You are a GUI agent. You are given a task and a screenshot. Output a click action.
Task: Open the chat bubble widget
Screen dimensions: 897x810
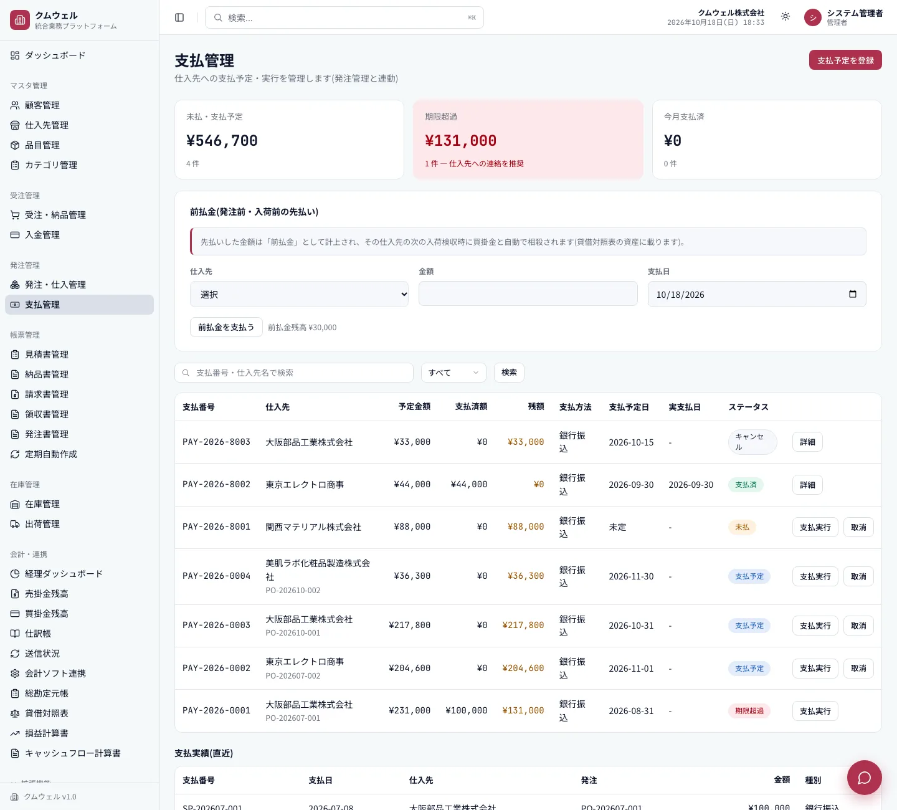[x=865, y=778]
